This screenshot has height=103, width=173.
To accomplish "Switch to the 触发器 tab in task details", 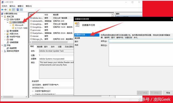I will (40, 47).
